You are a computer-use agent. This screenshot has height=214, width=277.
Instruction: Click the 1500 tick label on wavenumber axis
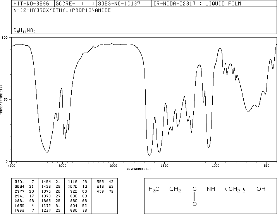(x=165, y=166)
